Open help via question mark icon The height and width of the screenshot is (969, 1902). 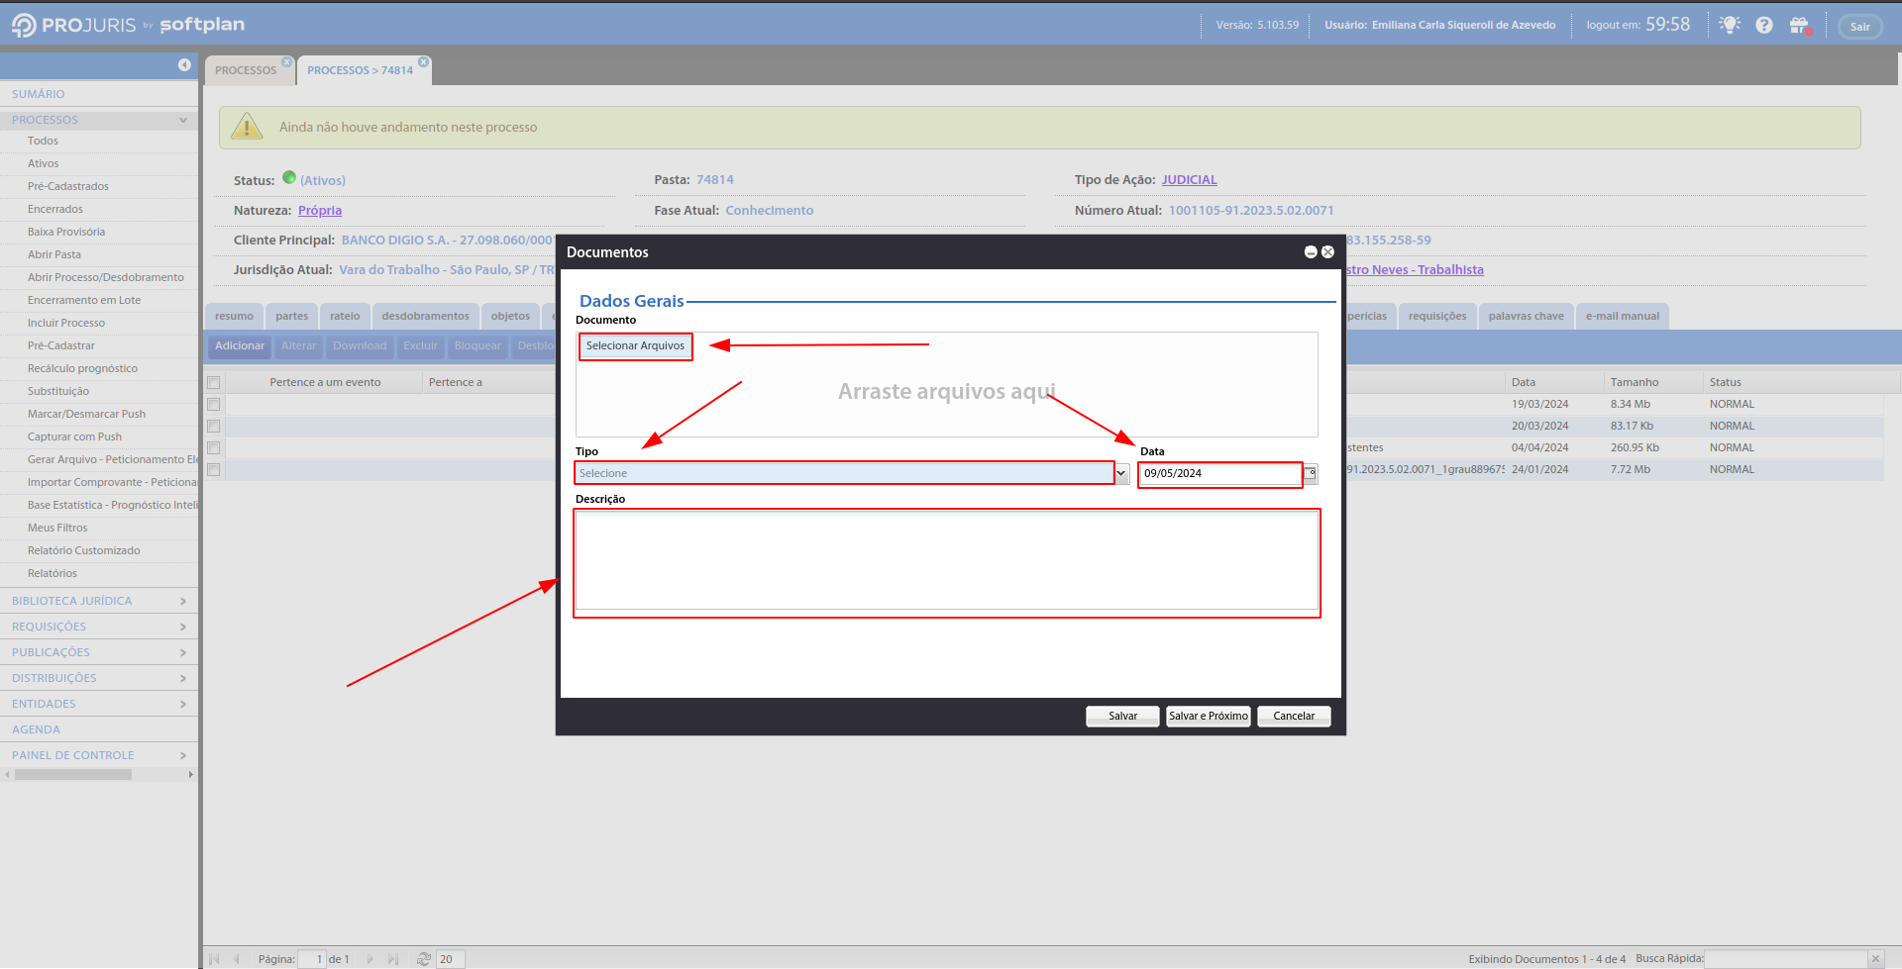(1764, 25)
